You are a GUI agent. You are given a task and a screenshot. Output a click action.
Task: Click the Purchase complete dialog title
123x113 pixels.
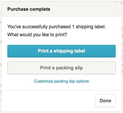click(29, 9)
